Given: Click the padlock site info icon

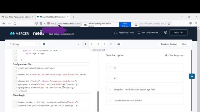Looking at the screenshot, I should click(x=41, y=23).
